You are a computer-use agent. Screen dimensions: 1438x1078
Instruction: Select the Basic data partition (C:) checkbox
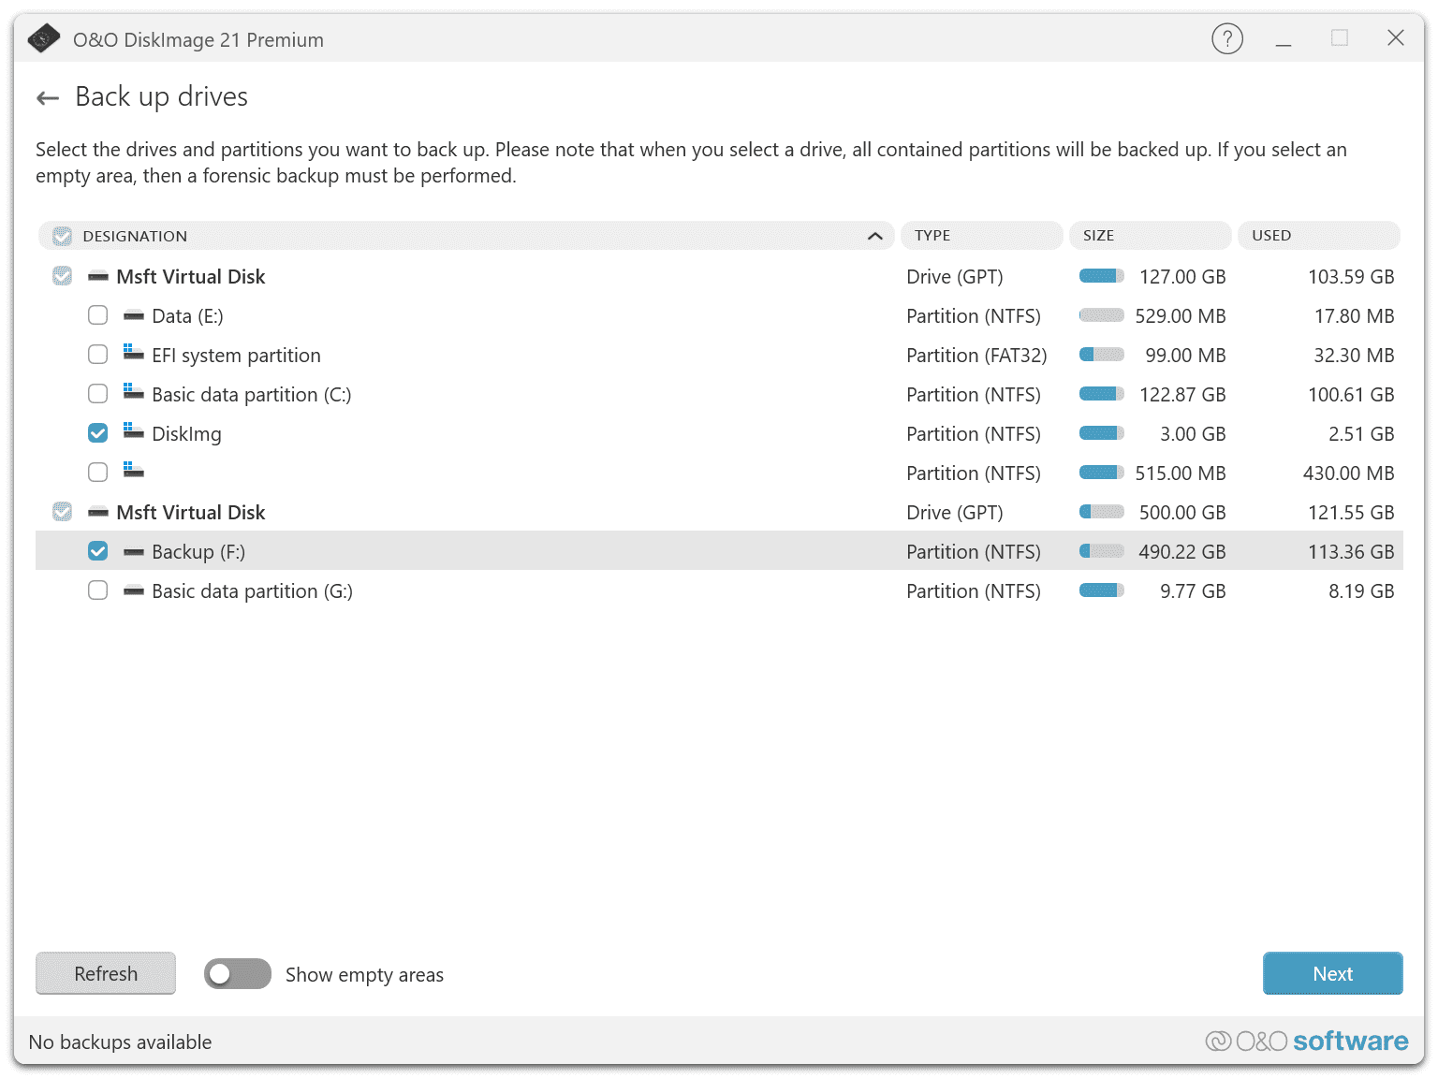click(x=98, y=394)
